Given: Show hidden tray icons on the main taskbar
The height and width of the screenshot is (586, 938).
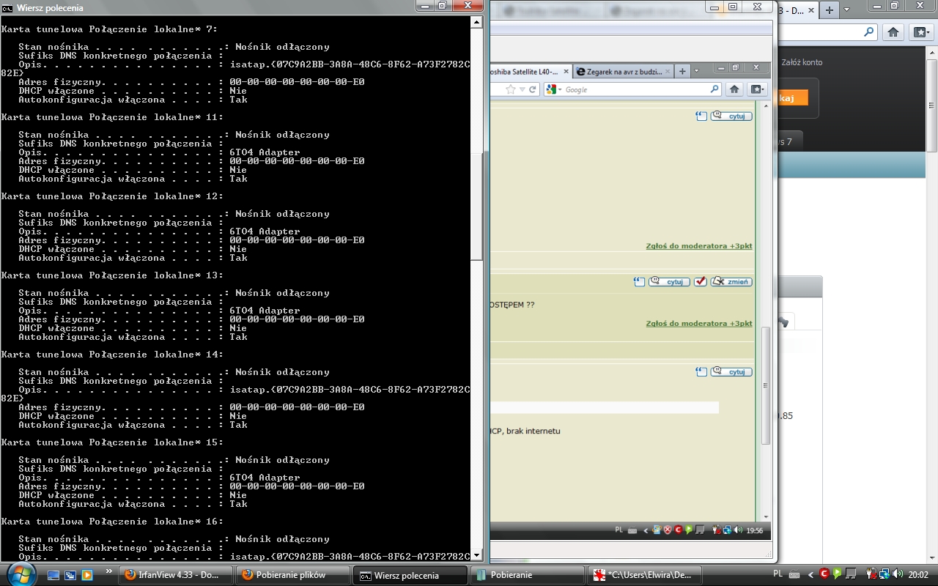Looking at the screenshot, I should pyautogui.click(x=812, y=574).
